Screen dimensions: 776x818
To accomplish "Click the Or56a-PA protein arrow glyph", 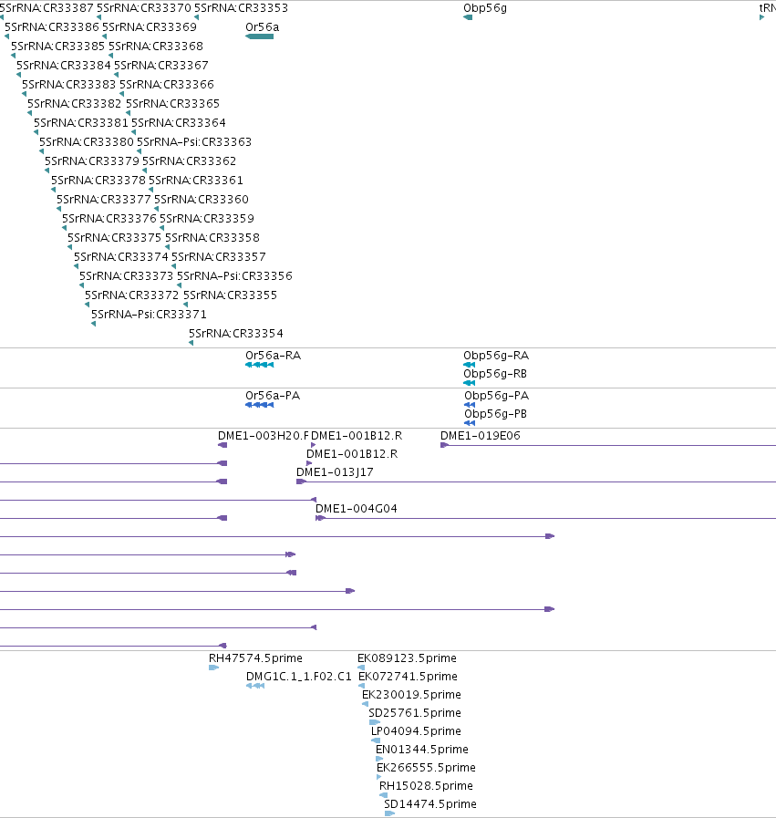I will pyautogui.click(x=259, y=405).
